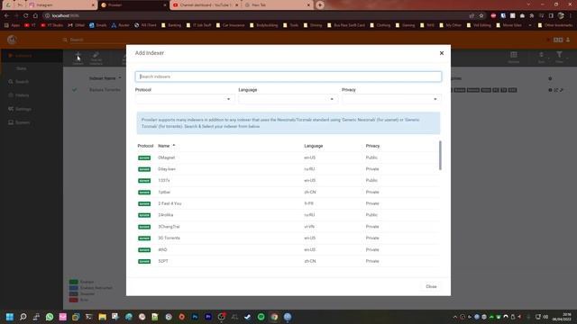
Task: Select the 2 Fast 4 You indexer
Action: [x=288, y=203]
